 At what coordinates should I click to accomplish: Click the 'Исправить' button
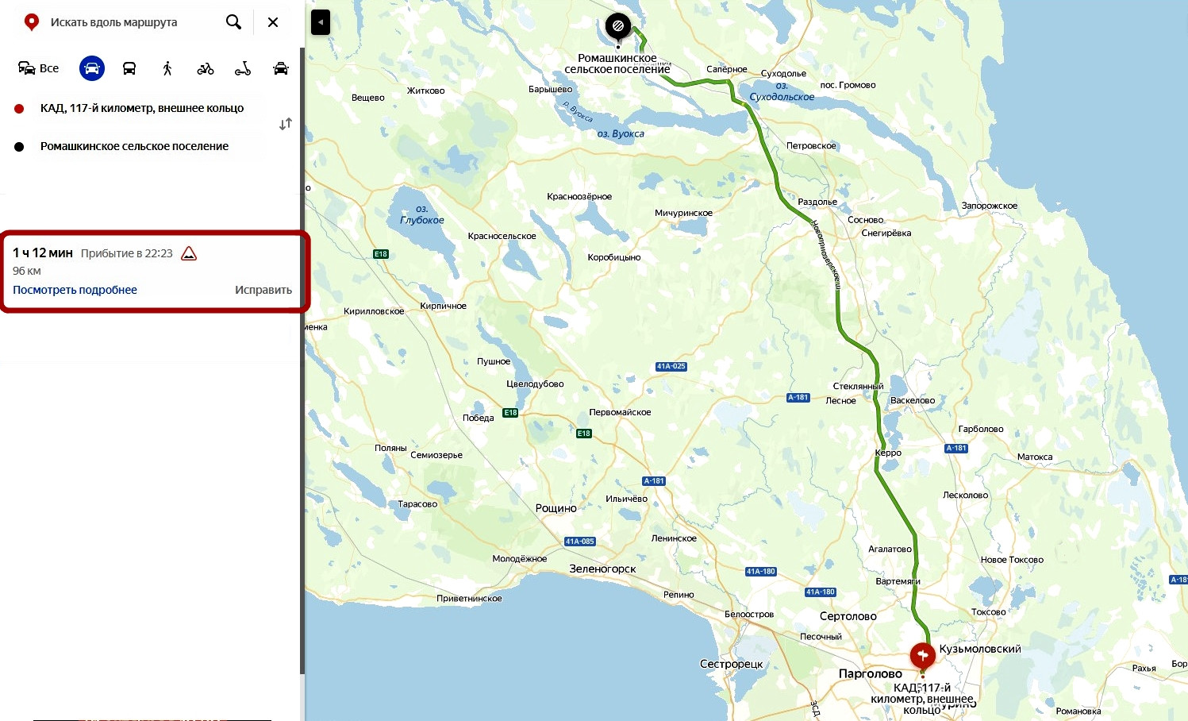263,290
